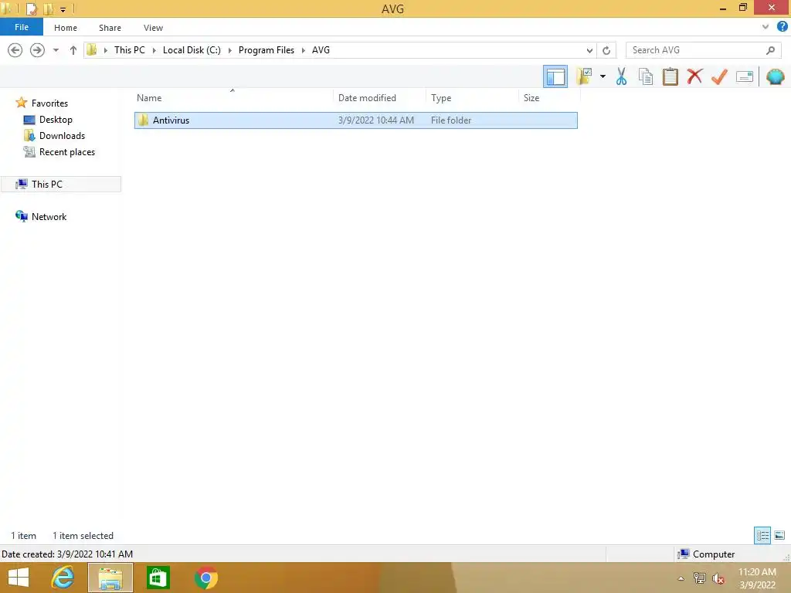Open Desktop in the navigation pane
This screenshot has height=593, width=791.
tap(56, 120)
